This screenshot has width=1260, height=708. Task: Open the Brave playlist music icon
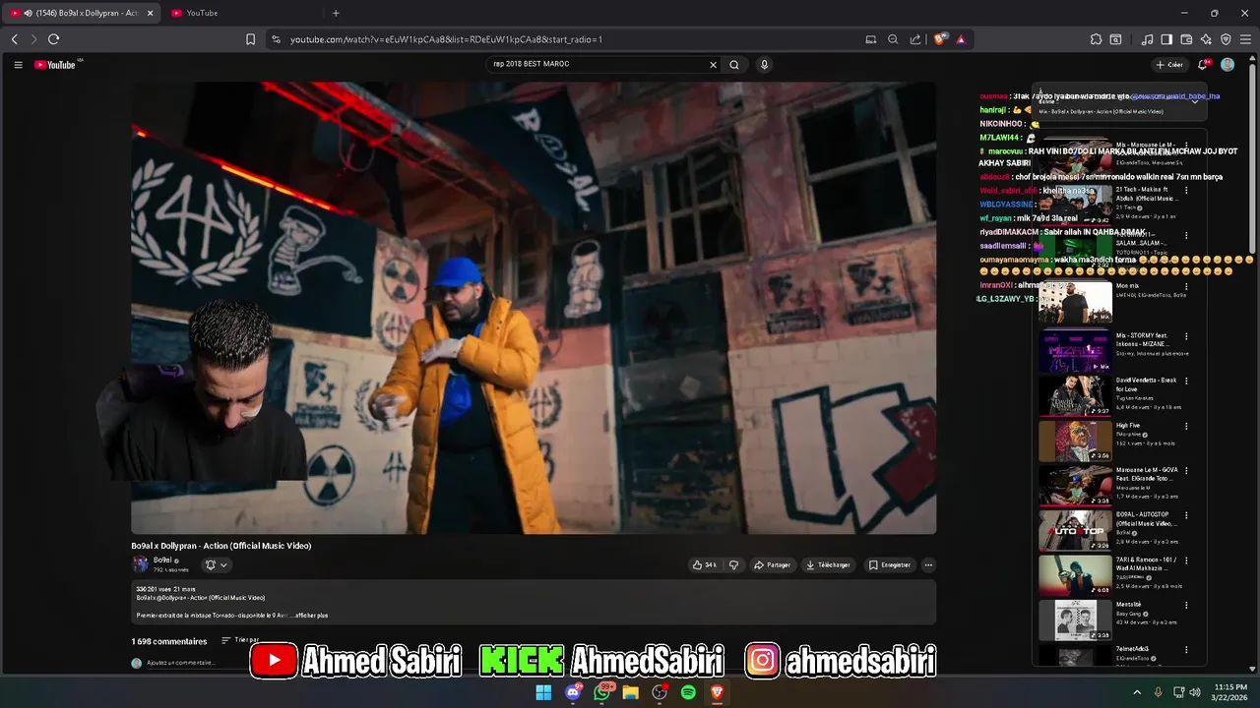point(1147,39)
